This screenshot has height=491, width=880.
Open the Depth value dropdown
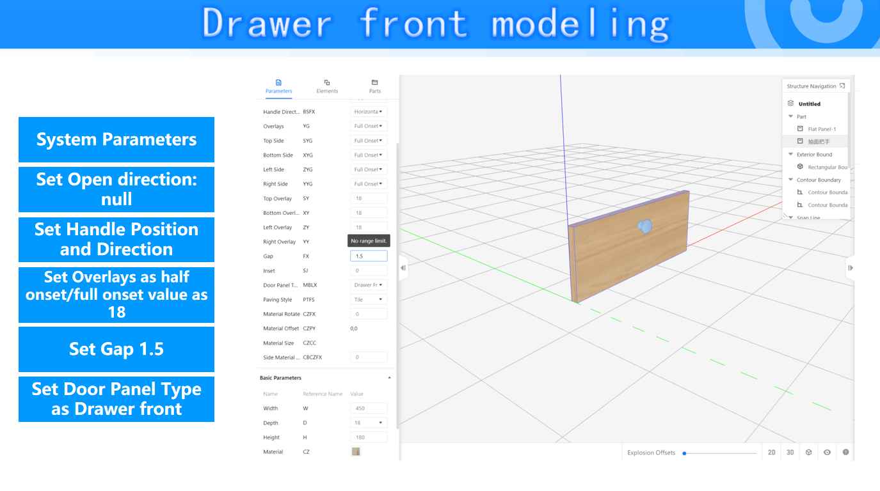pyautogui.click(x=369, y=423)
